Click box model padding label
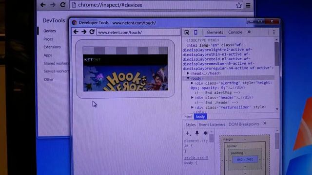The image size is (312, 175). pyautogui.click(x=237, y=153)
